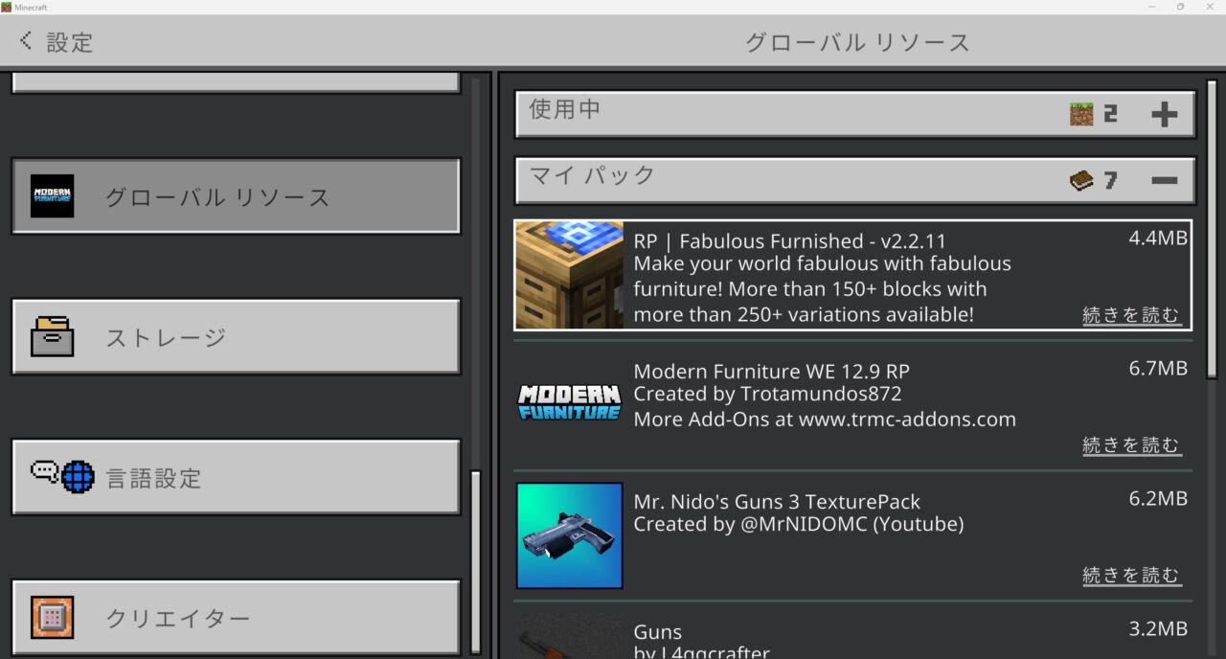The image size is (1226, 659).
Task: Click the Storage folder icon
Action: [x=53, y=337]
